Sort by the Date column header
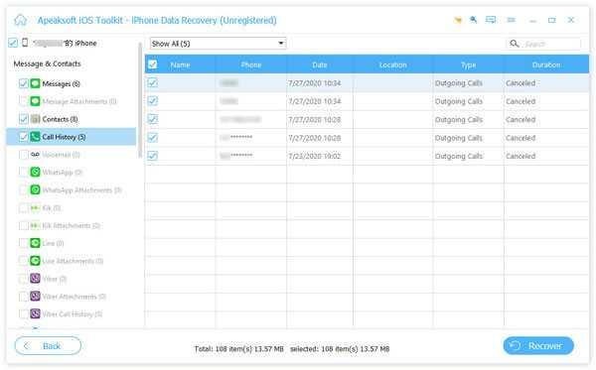This screenshot has height=370, width=596. click(x=320, y=64)
